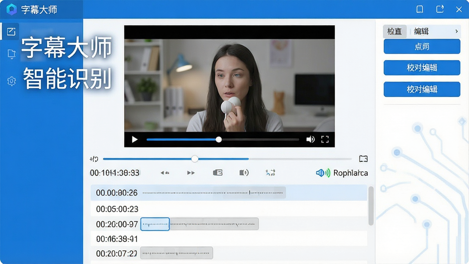Click the lowest 校对编辑 button
Screen dimensions: 469x264
pos(422,89)
